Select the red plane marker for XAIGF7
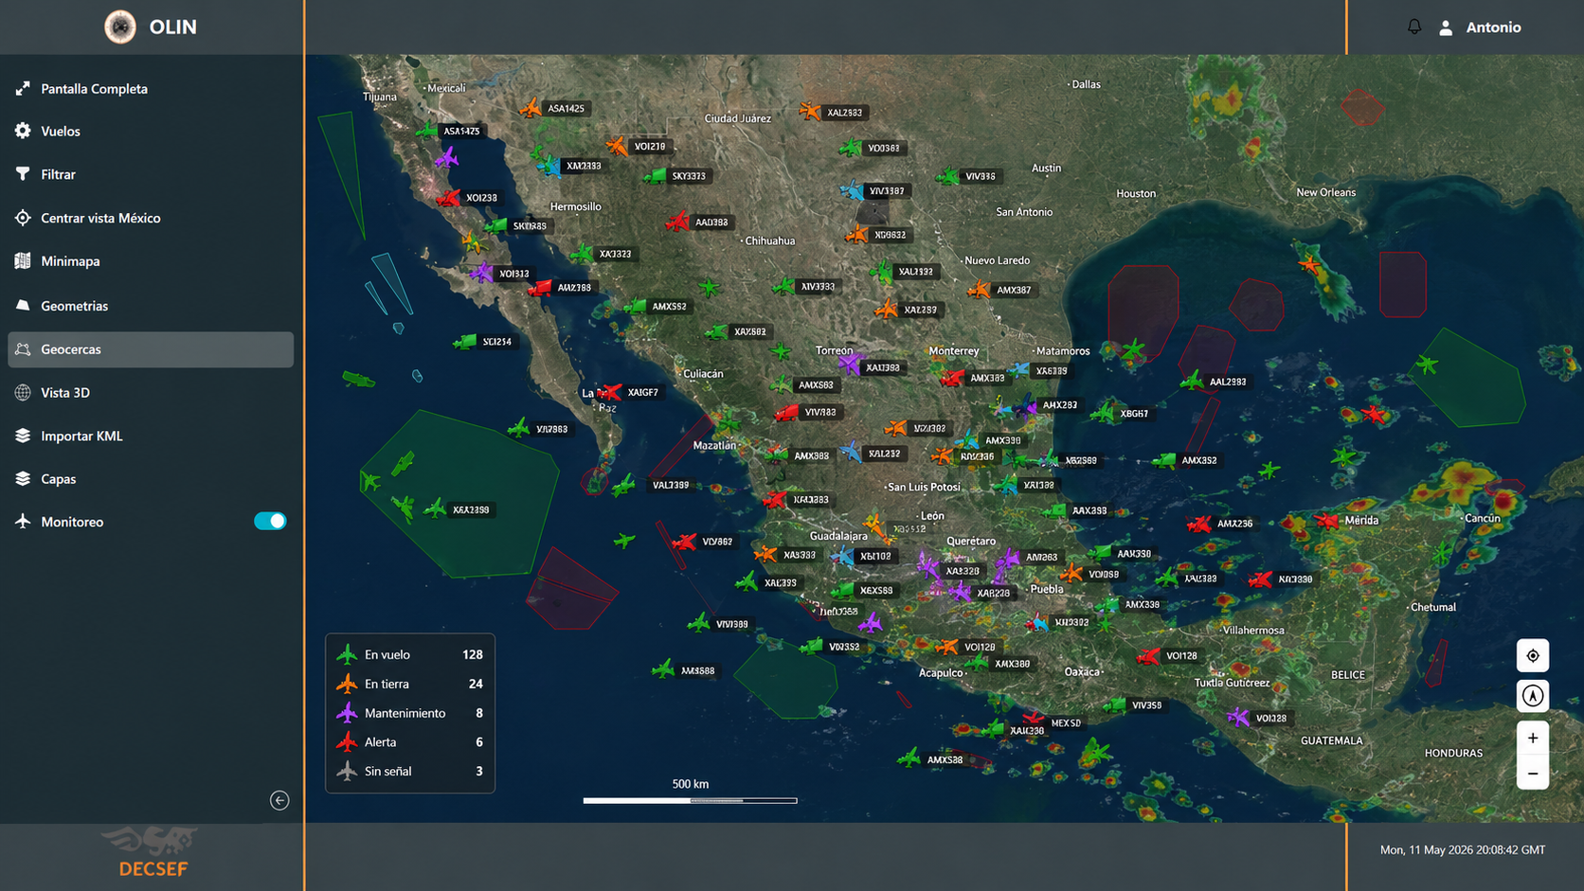Screen dimensions: 1584x891 [610, 392]
